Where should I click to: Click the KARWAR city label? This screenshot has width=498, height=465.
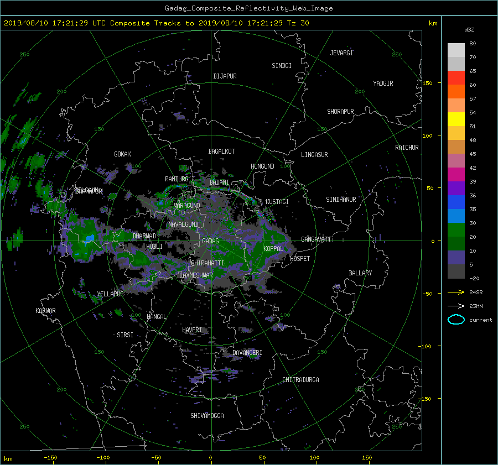pyautogui.click(x=45, y=311)
